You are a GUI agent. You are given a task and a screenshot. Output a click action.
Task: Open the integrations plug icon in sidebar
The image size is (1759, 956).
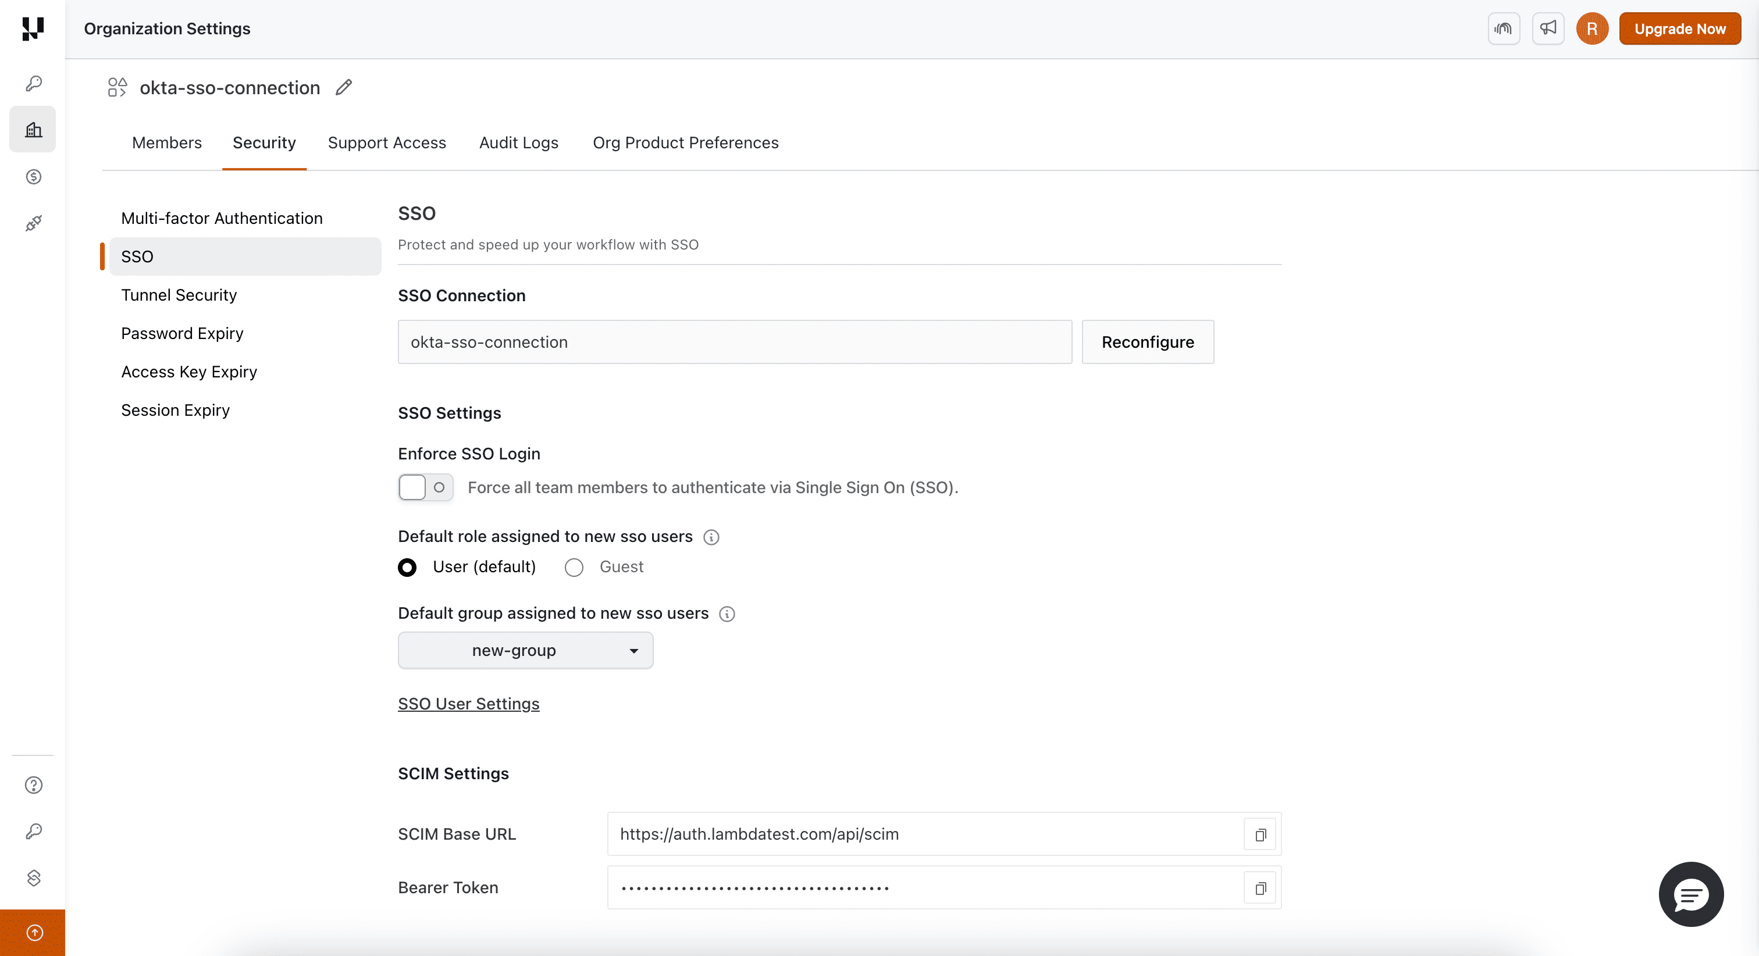click(34, 223)
